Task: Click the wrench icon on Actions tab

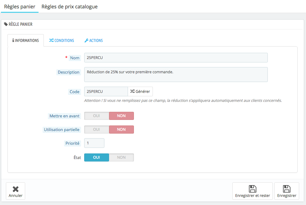Action: click(x=86, y=41)
